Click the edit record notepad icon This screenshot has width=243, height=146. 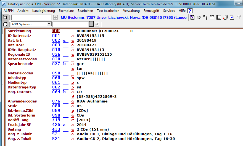[x=192, y=18]
